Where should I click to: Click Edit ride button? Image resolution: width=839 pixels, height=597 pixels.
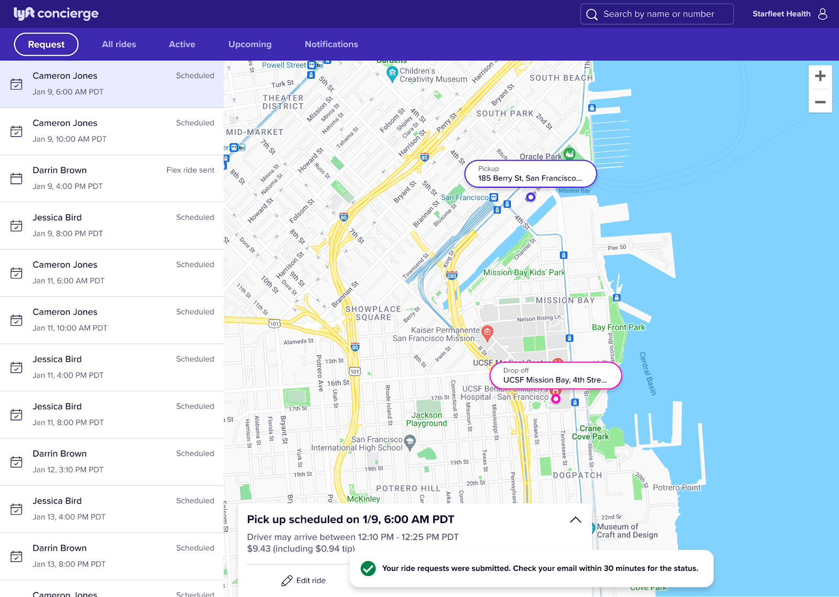[304, 581]
